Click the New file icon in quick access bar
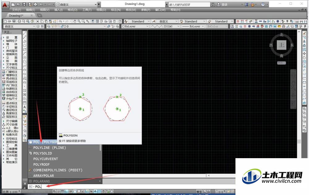Viewport: 309px width, 195px height. (13, 4)
